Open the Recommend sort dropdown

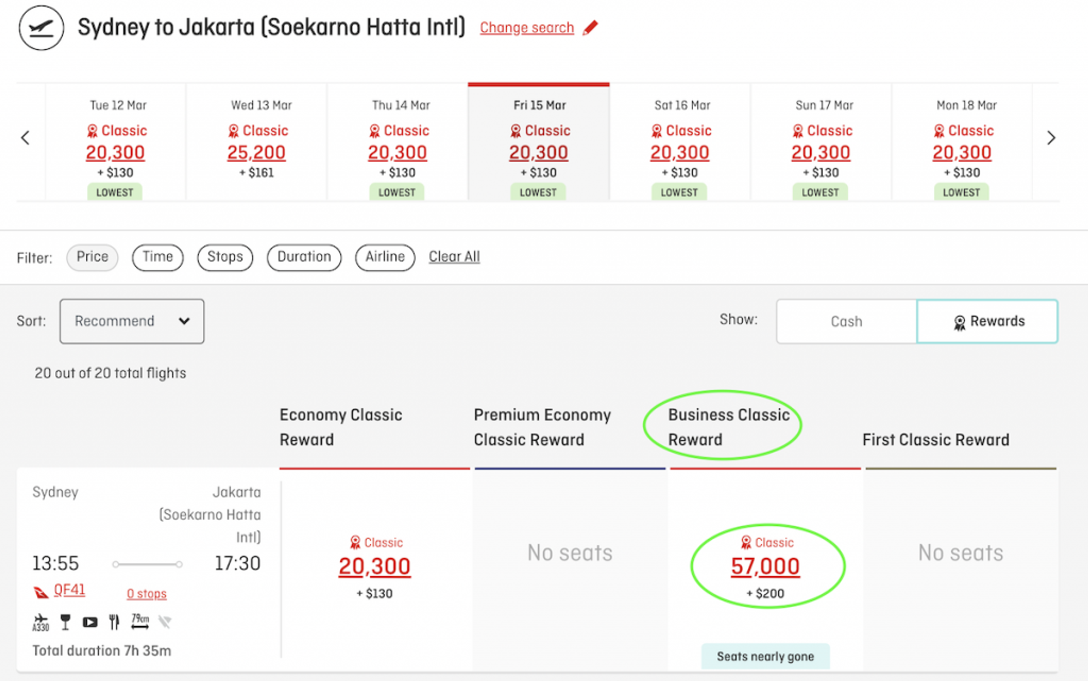click(131, 321)
